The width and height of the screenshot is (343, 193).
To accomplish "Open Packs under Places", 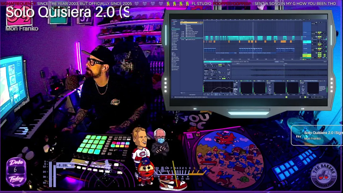I will [x=174, y=54].
